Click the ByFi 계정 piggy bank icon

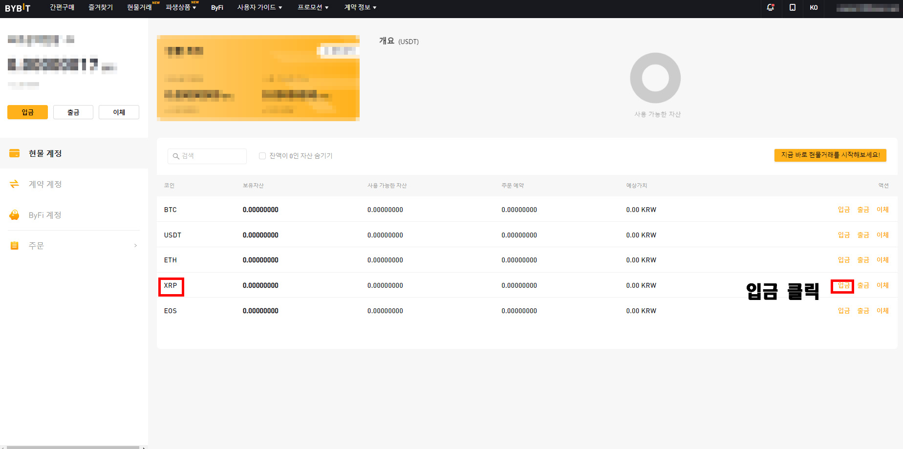click(x=15, y=215)
